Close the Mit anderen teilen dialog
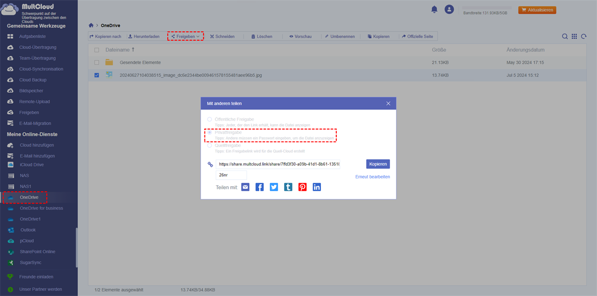Screen dimensions: 597x296 point(389,103)
